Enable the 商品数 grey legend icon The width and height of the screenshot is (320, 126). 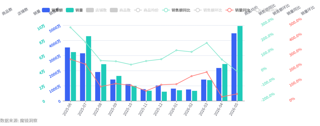pyautogui.click(x=114, y=10)
